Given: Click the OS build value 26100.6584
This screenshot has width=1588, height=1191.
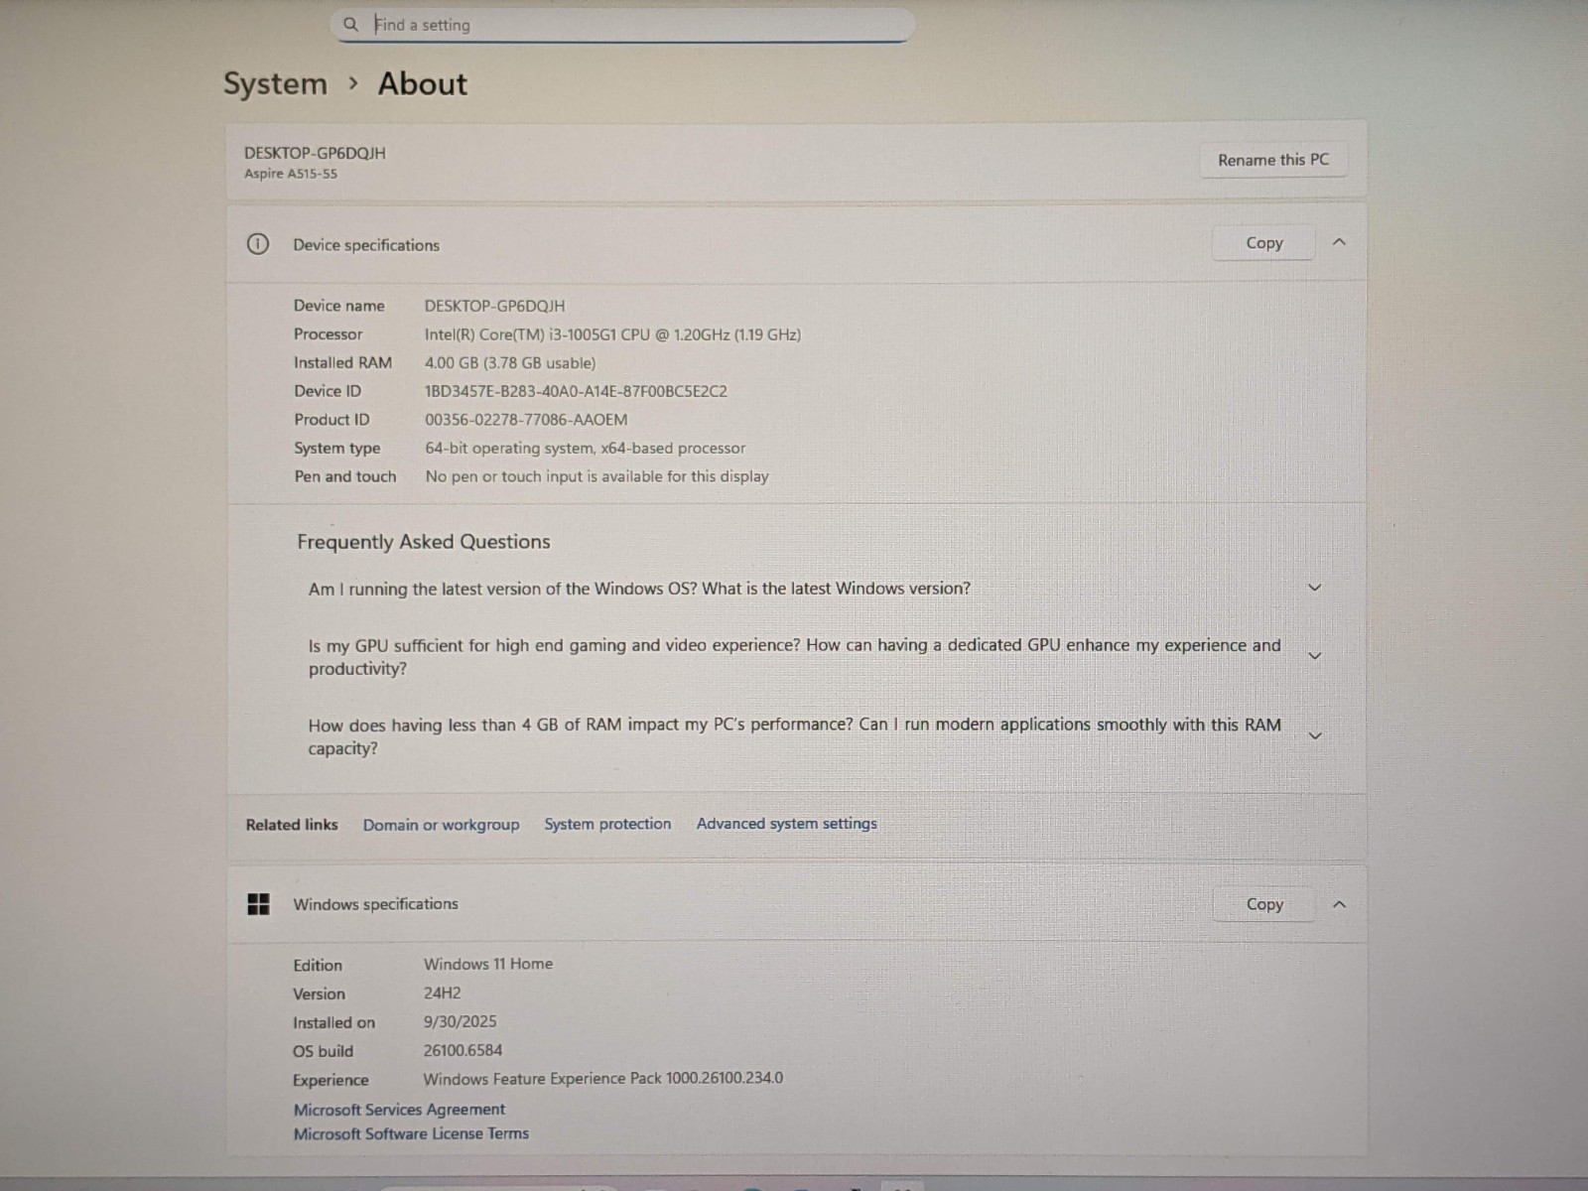Looking at the screenshot, I should (463, 1050).
